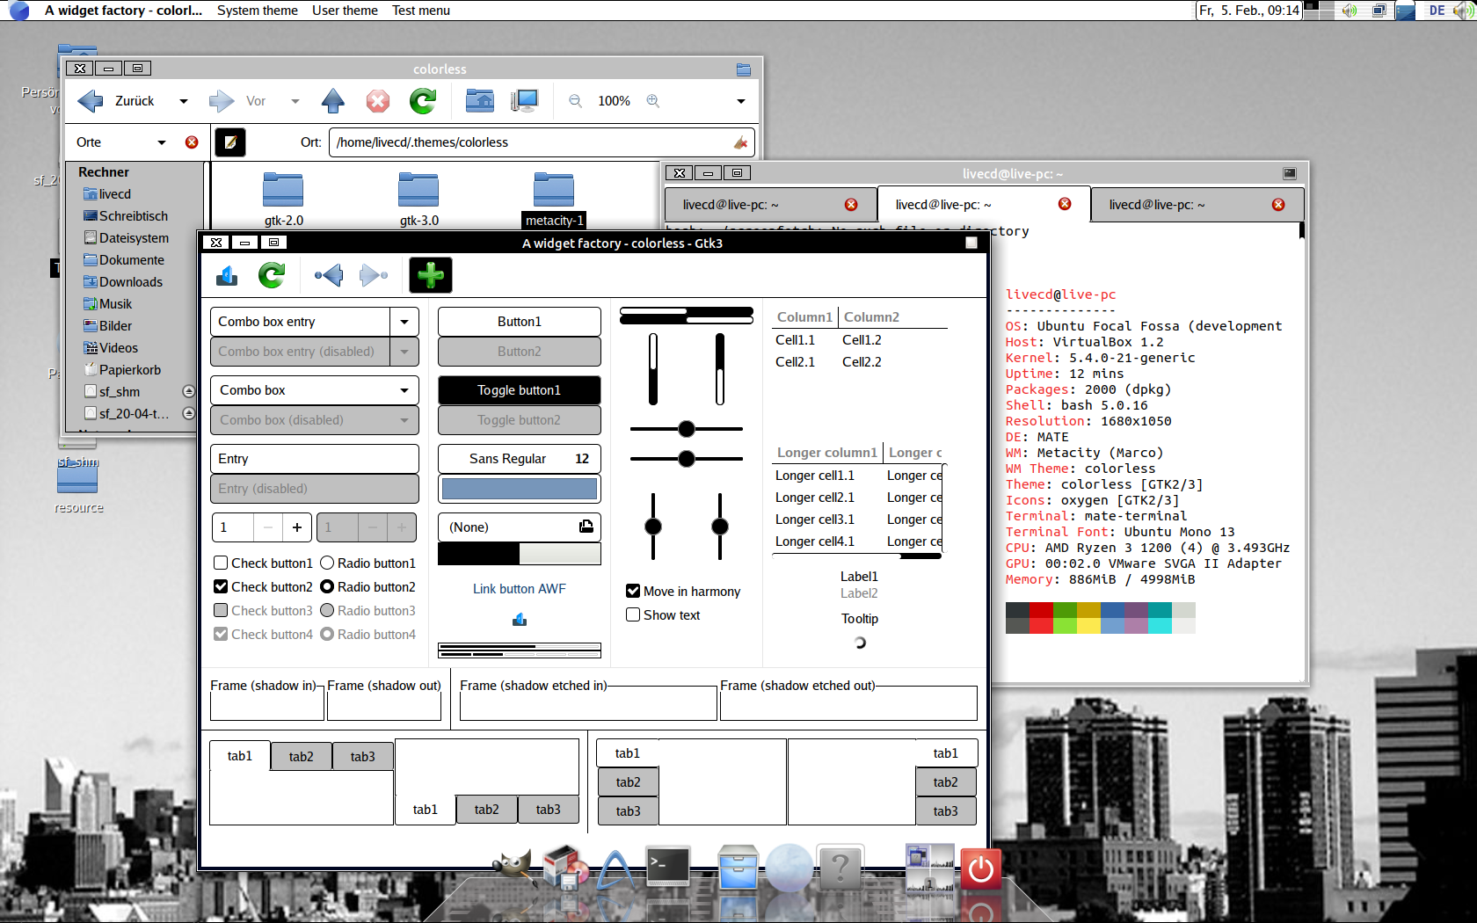Open the Test menu
This screenshot has height=923, width=1477.
pos(421,11)
